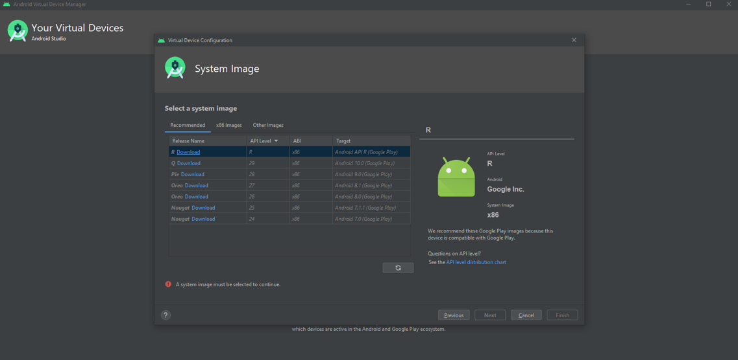Click the Release Name column header
Viewport: 738px width, 360px height.
208,141
